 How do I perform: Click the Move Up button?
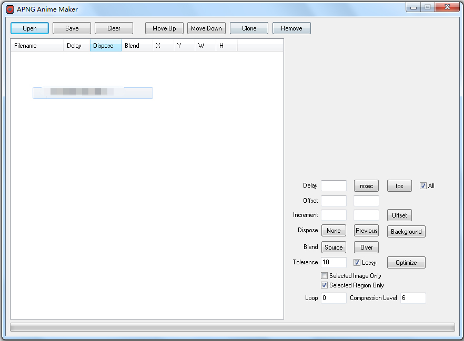tap(164, 28)
